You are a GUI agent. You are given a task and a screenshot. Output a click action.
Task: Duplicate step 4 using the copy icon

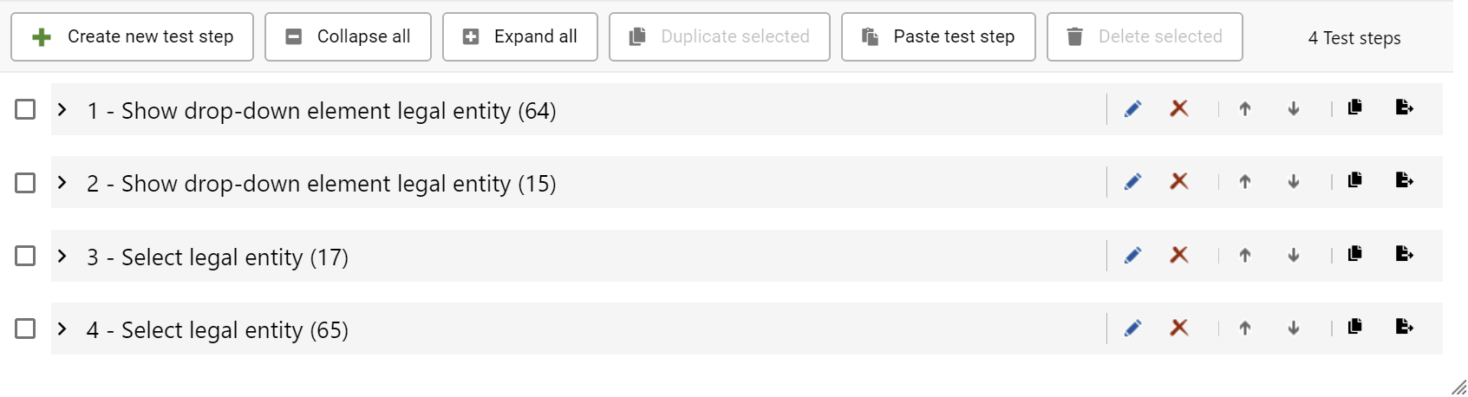1355,327
